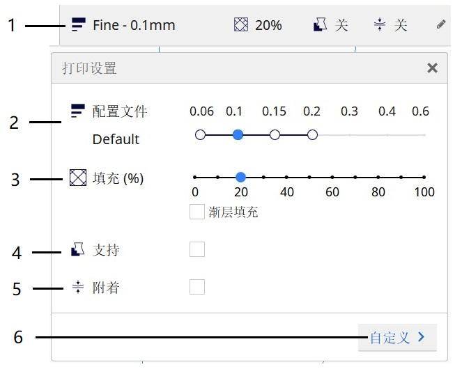The image size is (462, 376).
Task: Set the layer height to 0.06
Action: (x=201, y=134)
